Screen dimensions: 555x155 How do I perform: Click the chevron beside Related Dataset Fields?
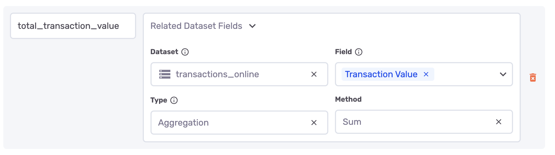pyautogui.click(x=252, y=26)
